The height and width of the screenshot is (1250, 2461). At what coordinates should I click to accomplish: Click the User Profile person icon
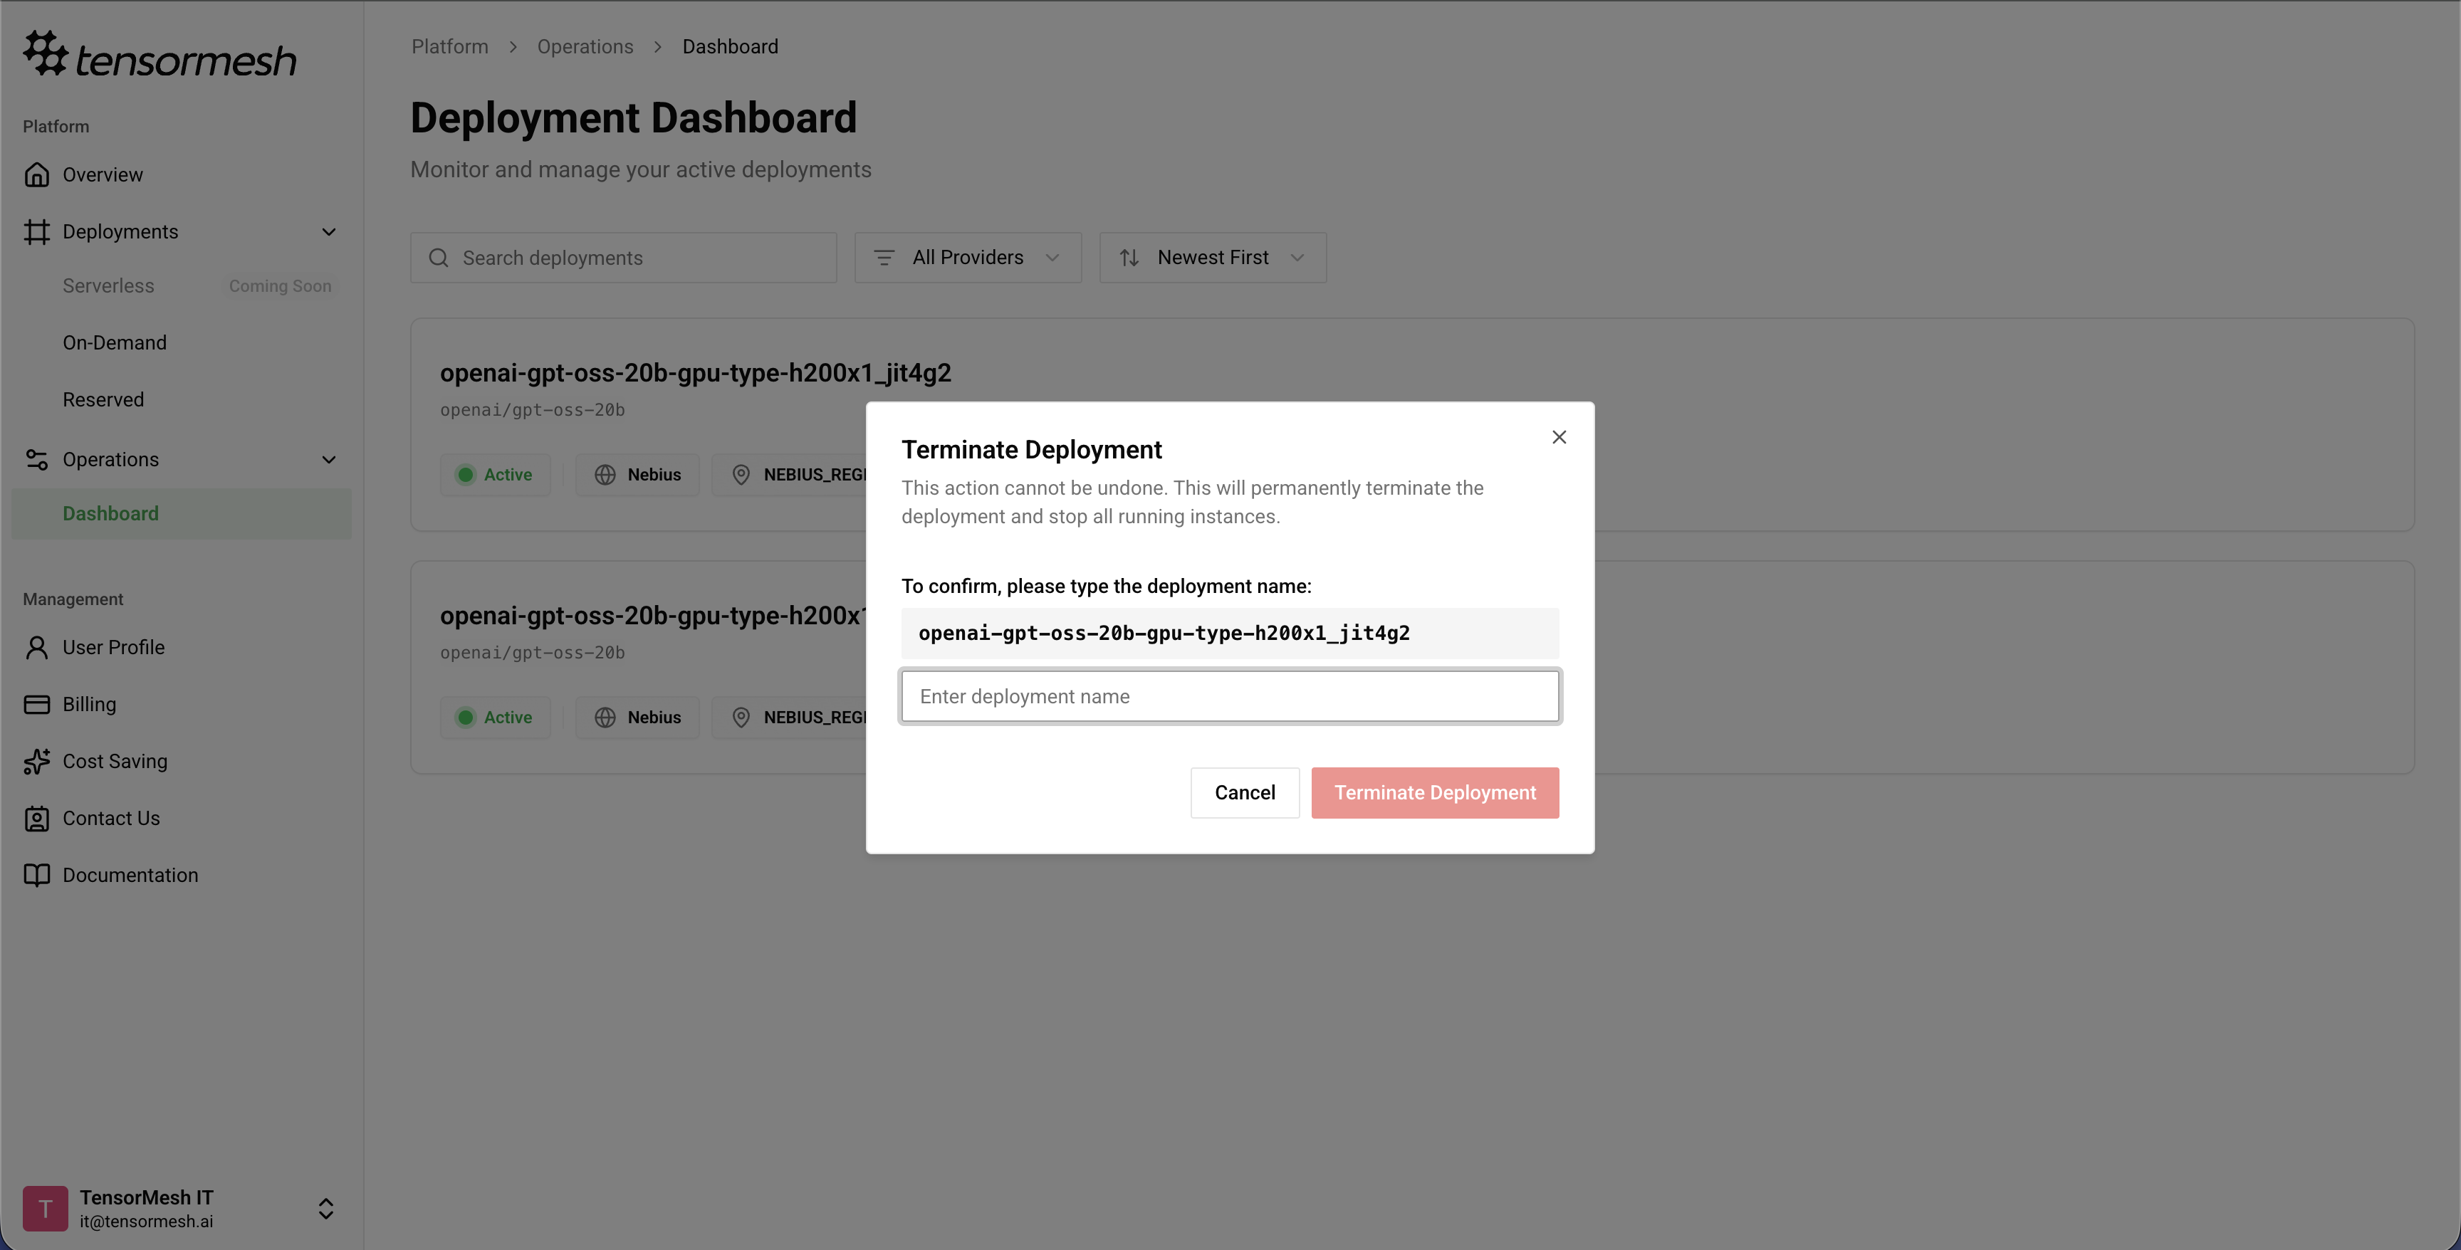[x=36, y=648]
